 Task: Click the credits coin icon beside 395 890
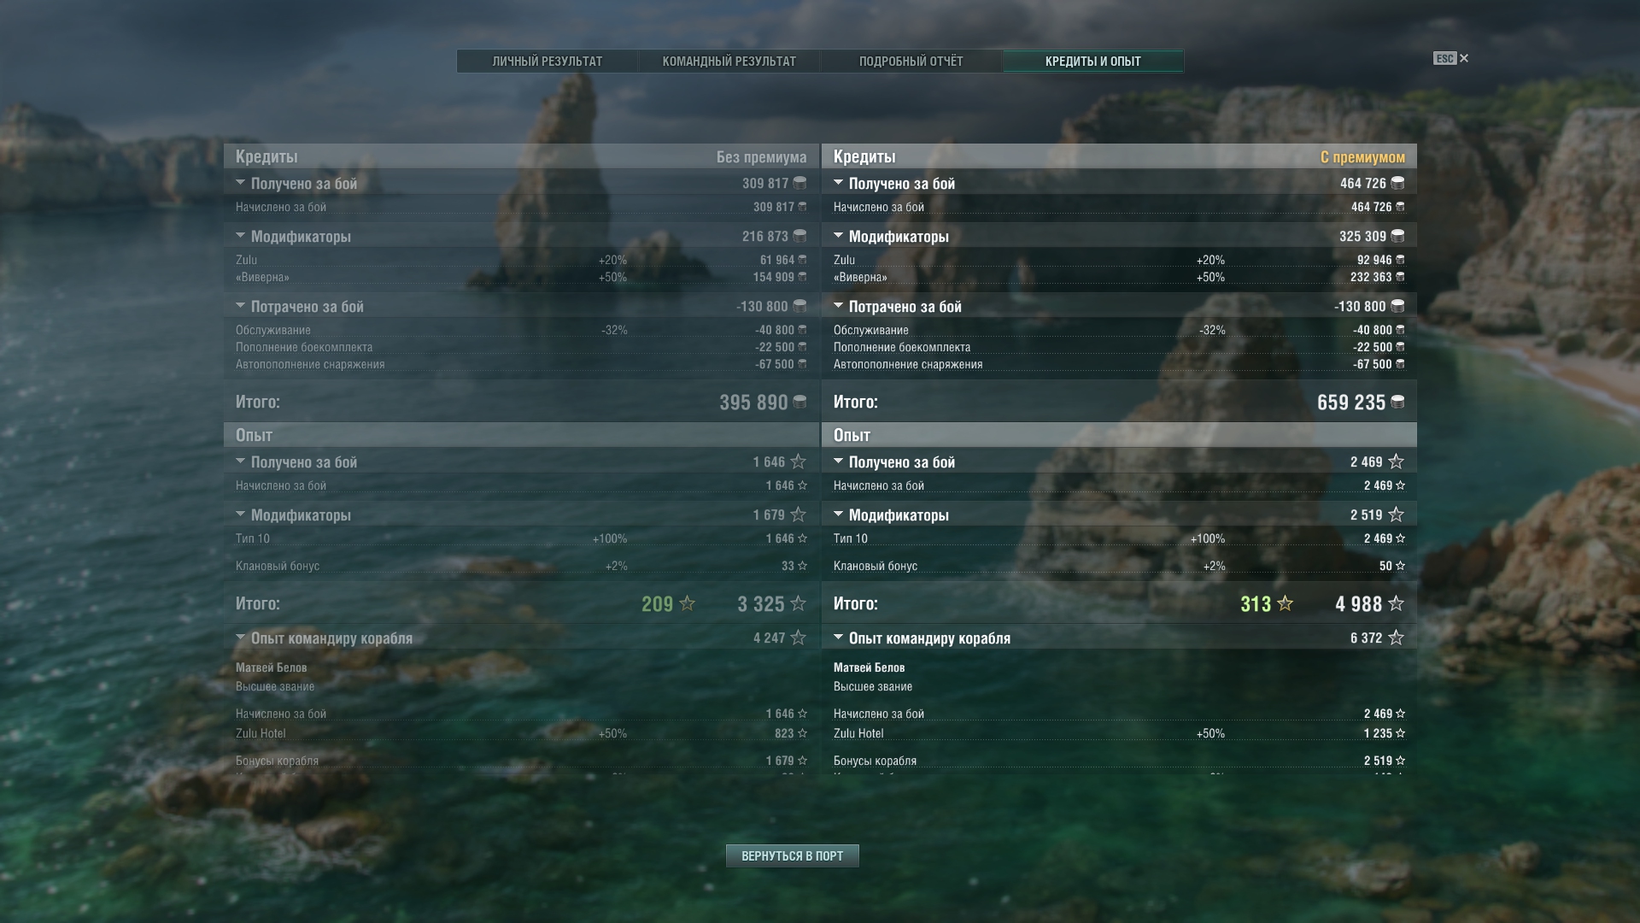pos(799,402)
